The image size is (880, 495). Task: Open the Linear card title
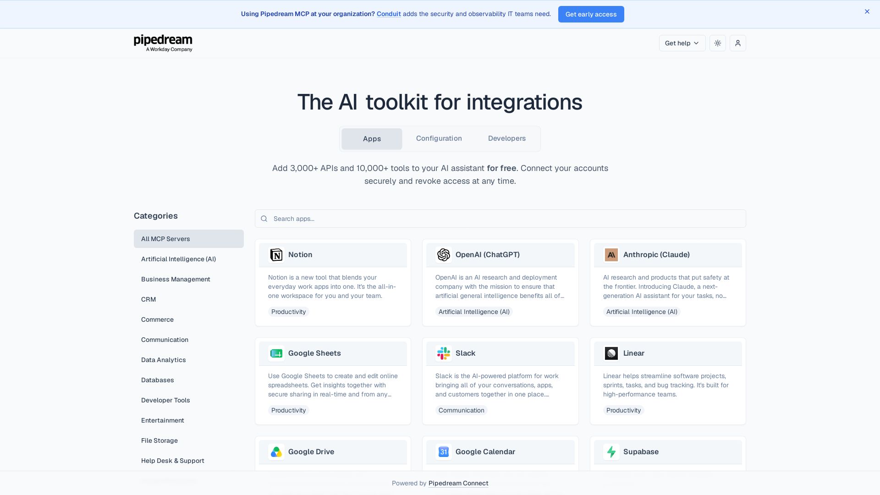tap(634, 353)
